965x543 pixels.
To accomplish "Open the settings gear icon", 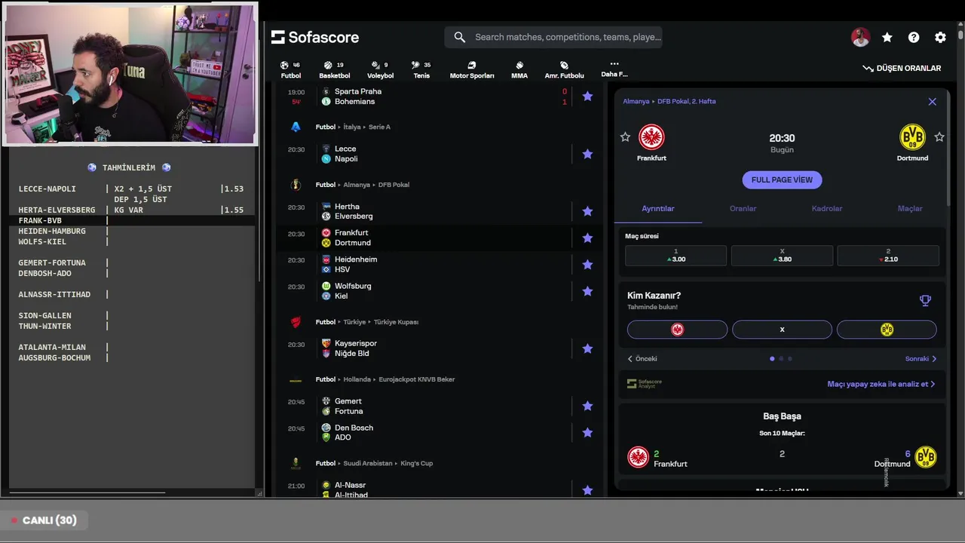I will coord(940,37).
